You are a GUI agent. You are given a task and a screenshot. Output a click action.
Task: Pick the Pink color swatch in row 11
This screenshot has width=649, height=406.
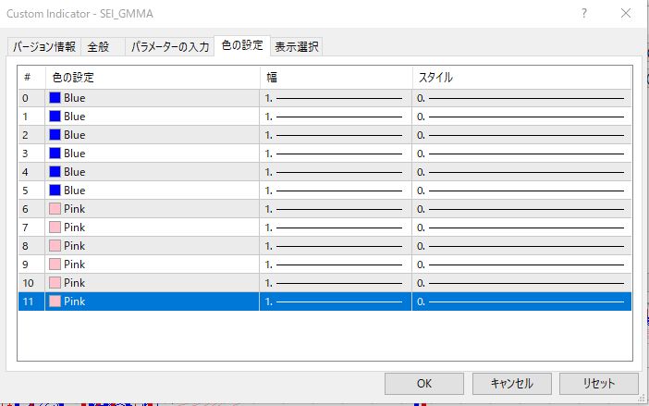[x=55, y=301]
